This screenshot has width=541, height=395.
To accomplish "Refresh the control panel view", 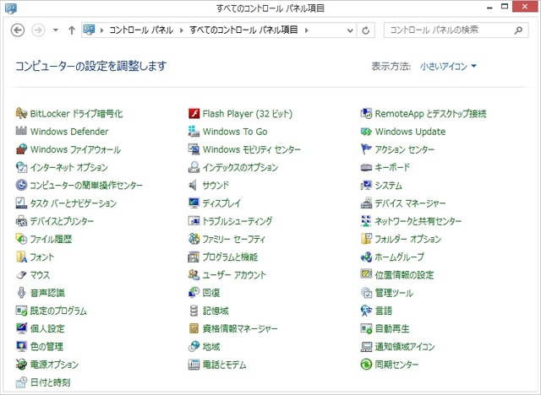I will pyautogui.click(x=366, y=30).
